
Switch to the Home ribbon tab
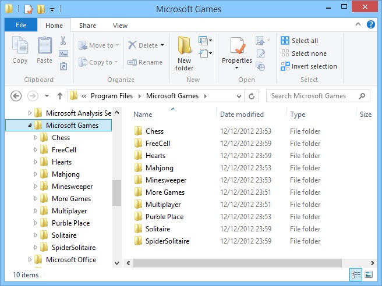54,26
